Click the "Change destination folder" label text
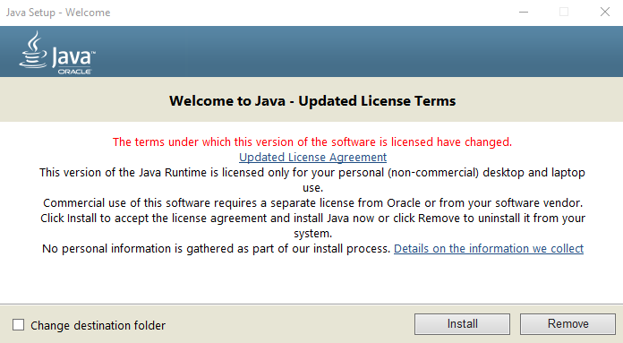623x343 pixels. pyautogui.click(x=98, y=325)
